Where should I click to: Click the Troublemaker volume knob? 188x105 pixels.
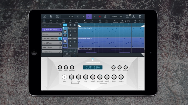click(x=126, y=67)
